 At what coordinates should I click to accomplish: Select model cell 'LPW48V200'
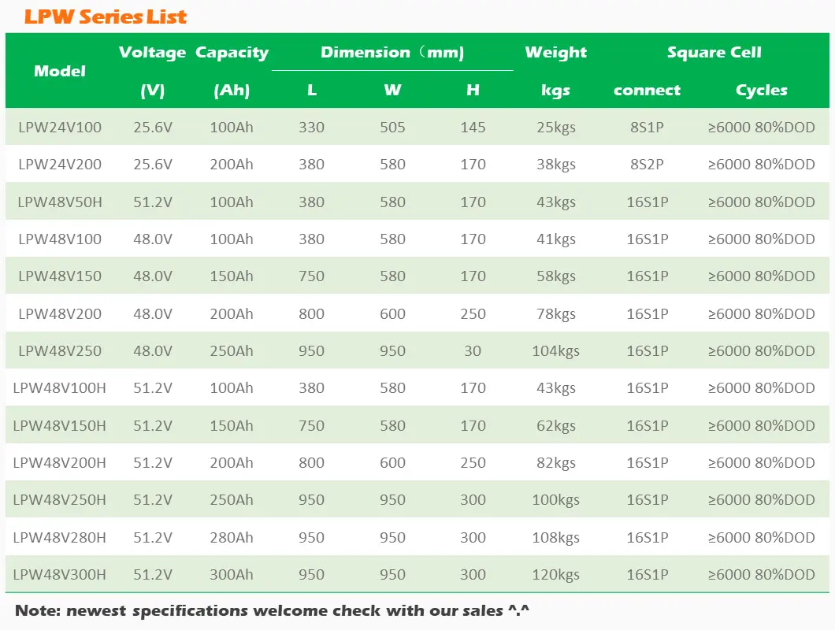point(60,313)
